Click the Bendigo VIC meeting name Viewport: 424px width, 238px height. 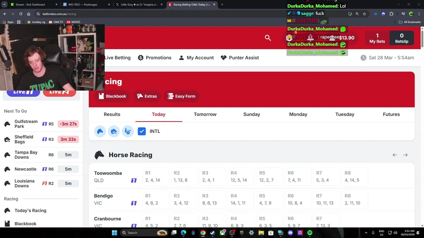(x=103, y=199)
